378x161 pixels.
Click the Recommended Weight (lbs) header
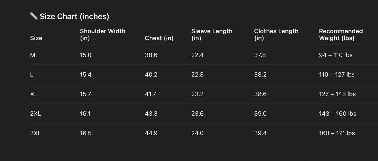(341, 34)
